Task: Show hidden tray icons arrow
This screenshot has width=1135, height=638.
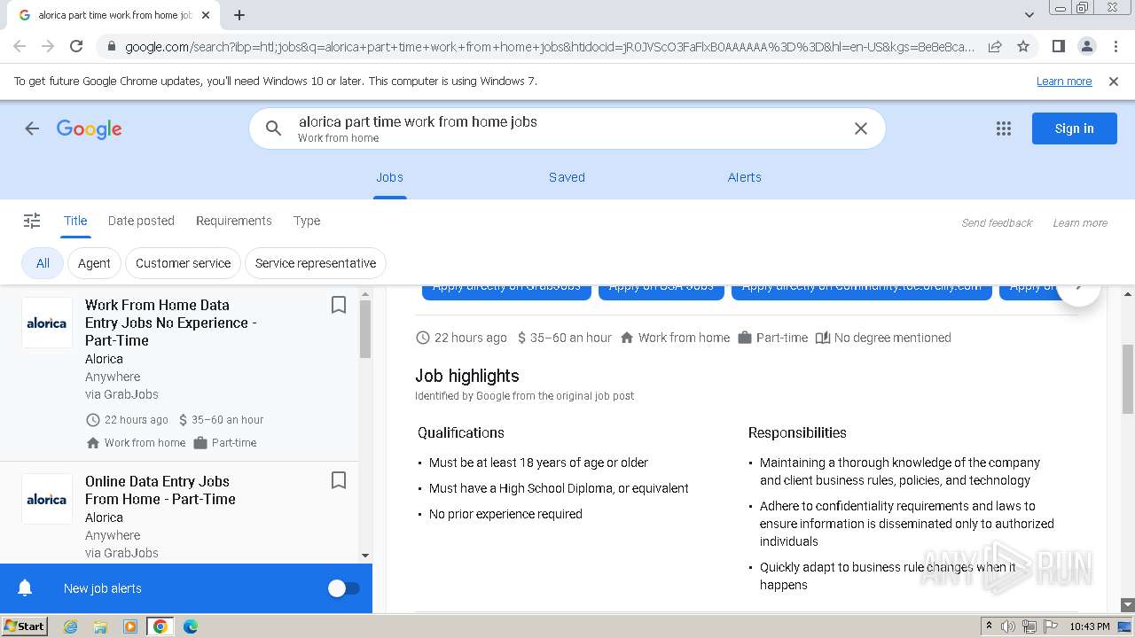Action: tap(990, 626)
